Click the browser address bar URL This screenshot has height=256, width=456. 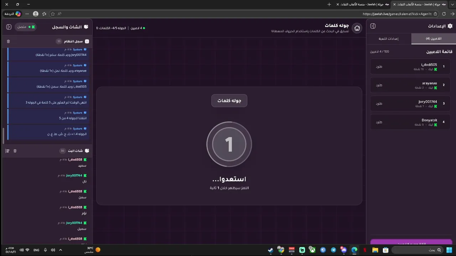point(397,14)
